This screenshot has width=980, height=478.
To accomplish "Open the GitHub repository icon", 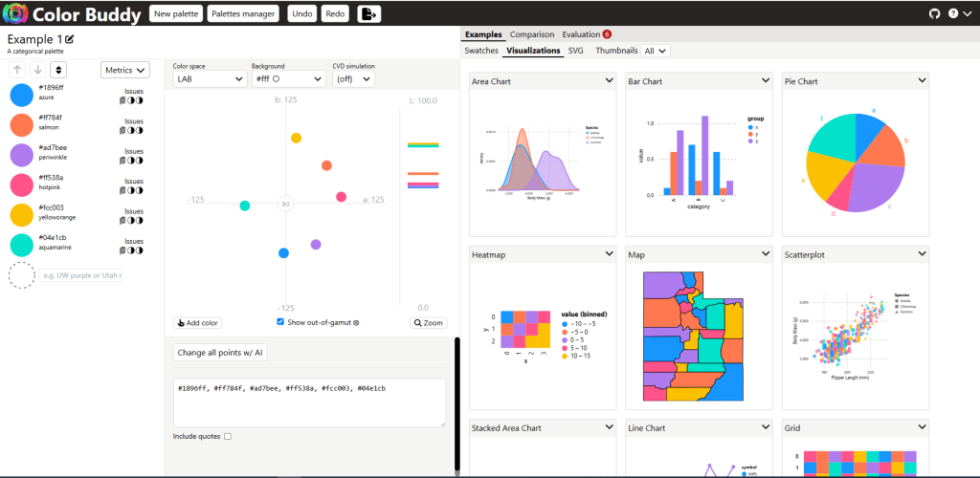I will pos(935,13).
